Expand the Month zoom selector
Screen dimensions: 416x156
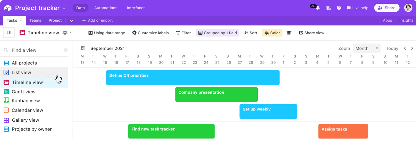tap(366, 48)
